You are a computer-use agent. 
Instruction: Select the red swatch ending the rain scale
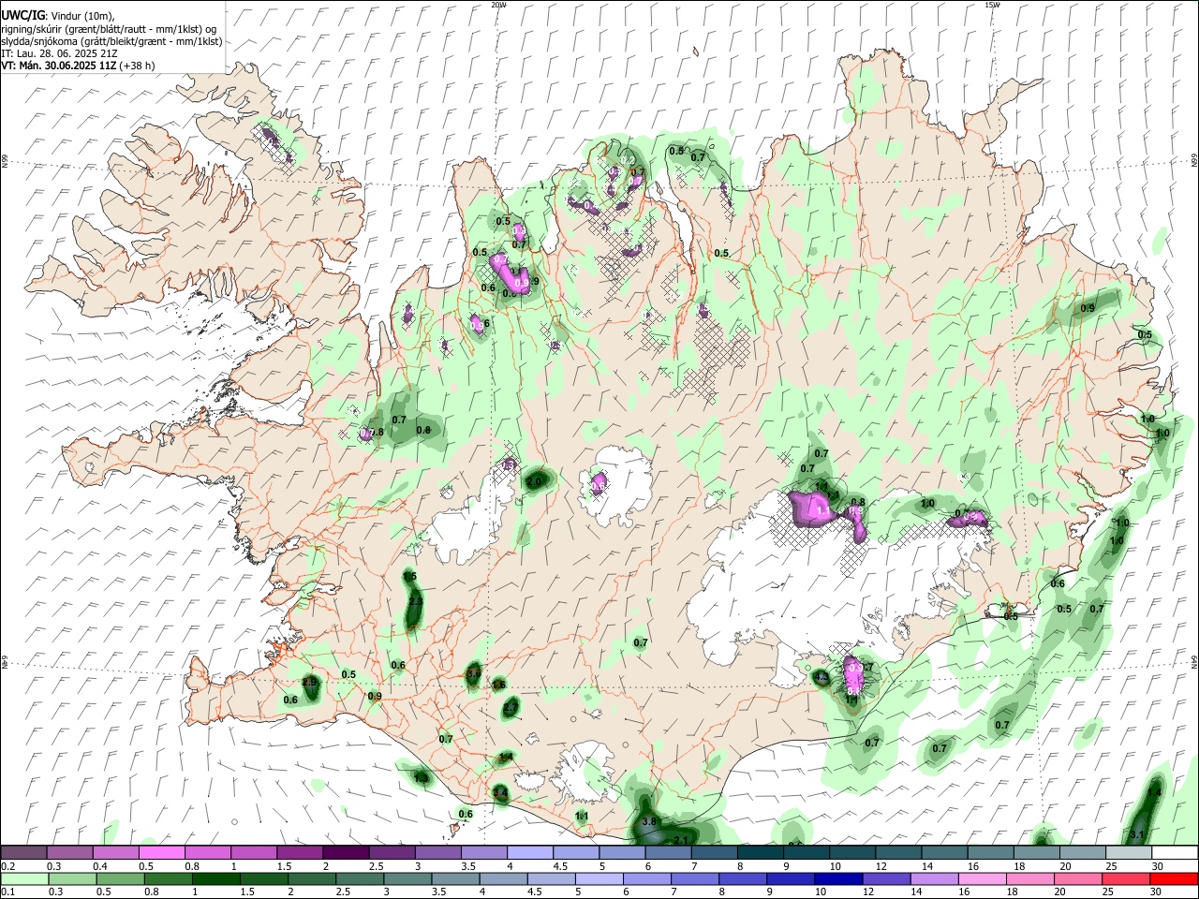1175,879
